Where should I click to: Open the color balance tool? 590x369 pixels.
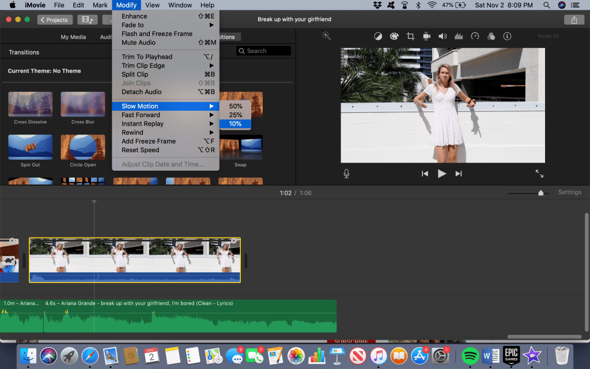(378, 36)
